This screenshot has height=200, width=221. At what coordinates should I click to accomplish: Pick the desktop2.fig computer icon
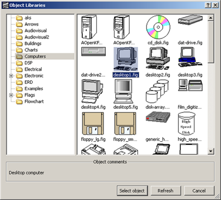coord(158,58)
